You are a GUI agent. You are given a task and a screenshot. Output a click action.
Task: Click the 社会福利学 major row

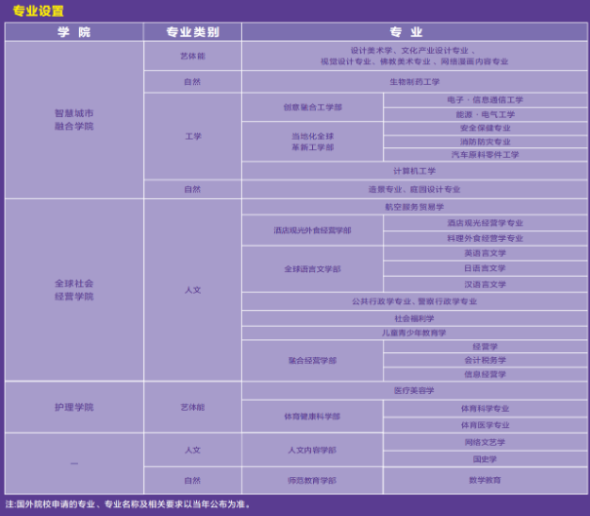pyautogui.click(x=414, y=318)
